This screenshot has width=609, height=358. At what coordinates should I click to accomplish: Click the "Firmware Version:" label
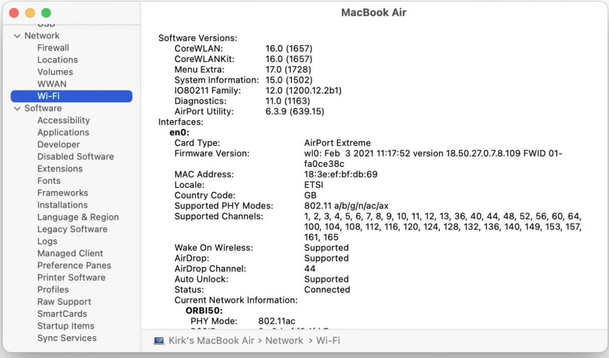tap(212, 154)
